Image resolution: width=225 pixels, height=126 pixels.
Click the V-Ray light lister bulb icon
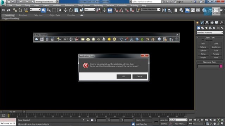59,39
